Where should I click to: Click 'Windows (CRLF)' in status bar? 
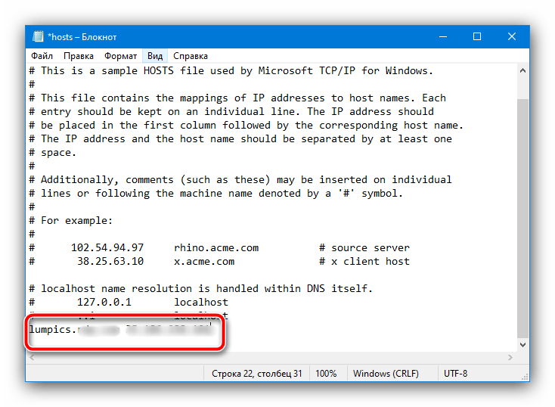tap(386, 374)
